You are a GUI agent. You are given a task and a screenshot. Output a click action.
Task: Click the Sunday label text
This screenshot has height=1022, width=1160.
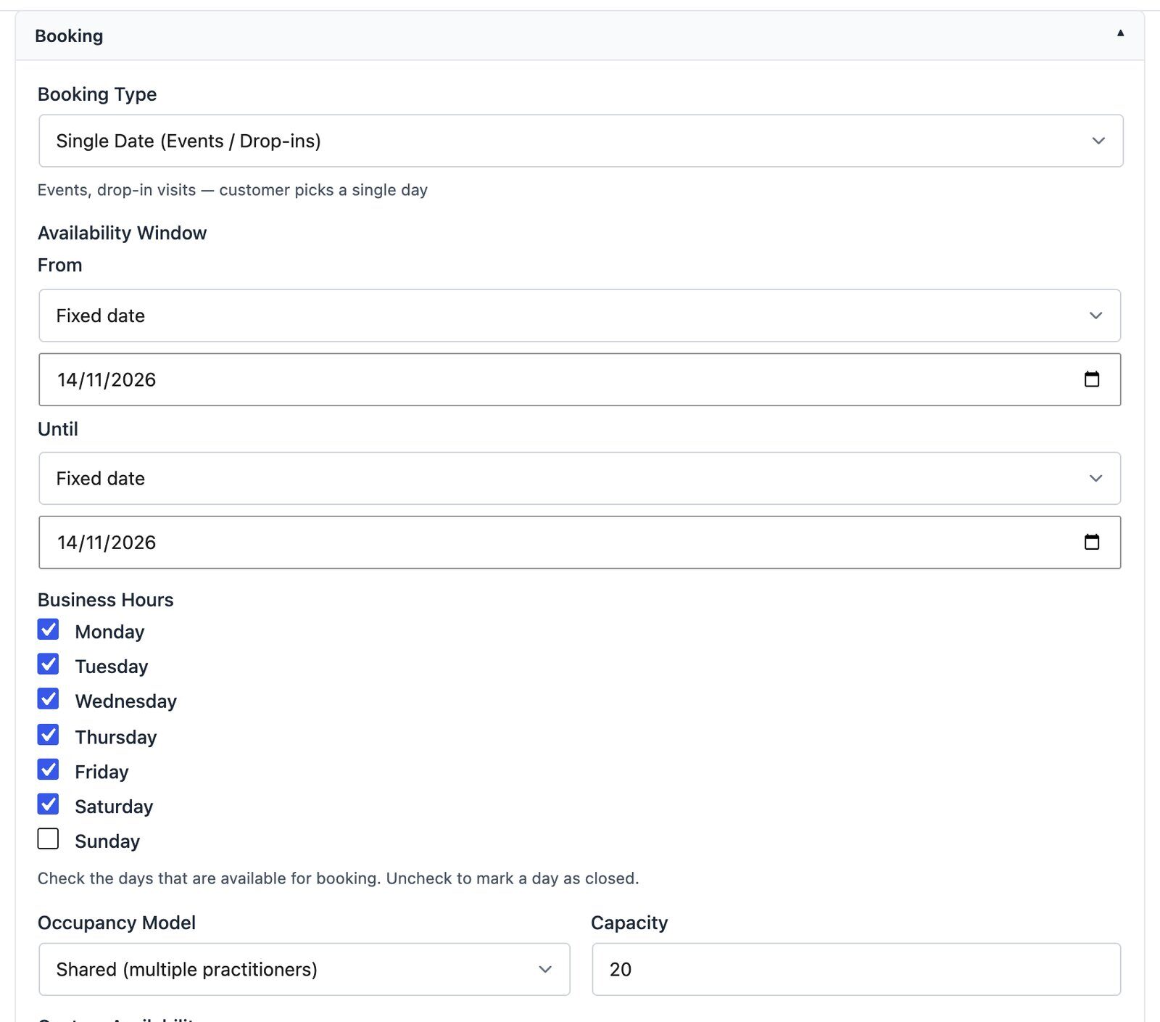coord(107,841)
